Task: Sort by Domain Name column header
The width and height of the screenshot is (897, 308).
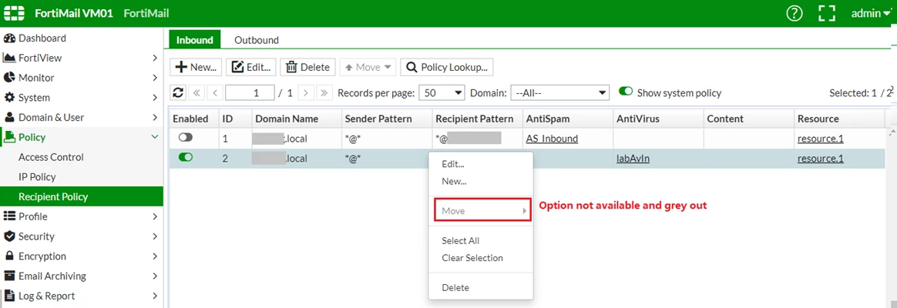Action: (x=297, y=119)
